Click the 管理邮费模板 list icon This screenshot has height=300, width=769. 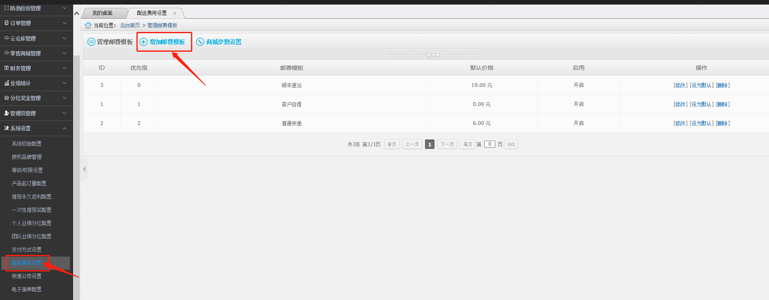91,42
